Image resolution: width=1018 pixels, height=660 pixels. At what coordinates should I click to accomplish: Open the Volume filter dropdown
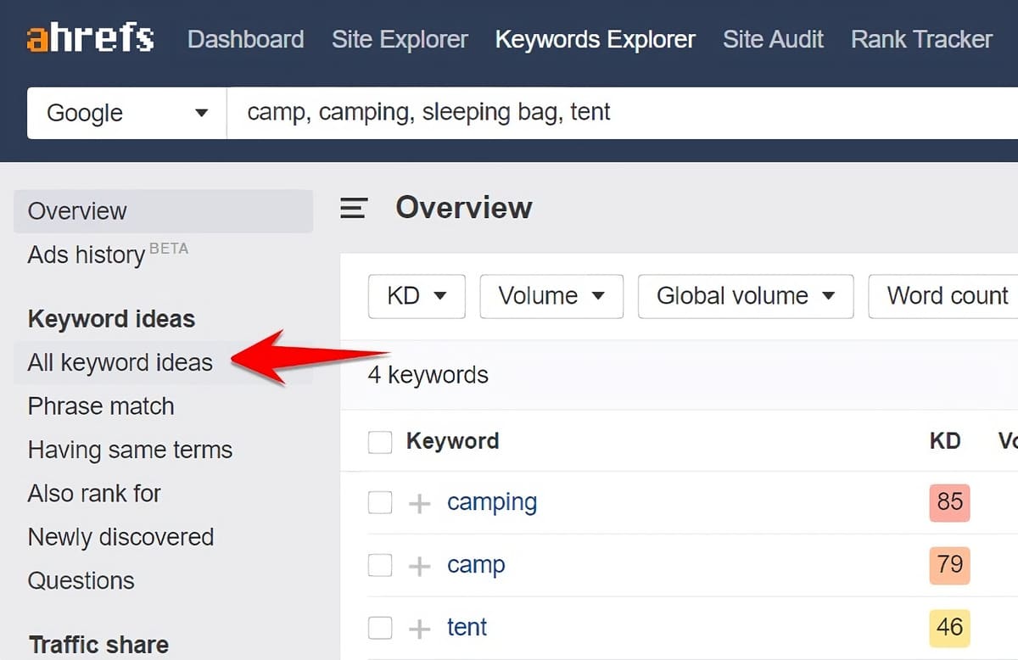(x=551, y=296)
